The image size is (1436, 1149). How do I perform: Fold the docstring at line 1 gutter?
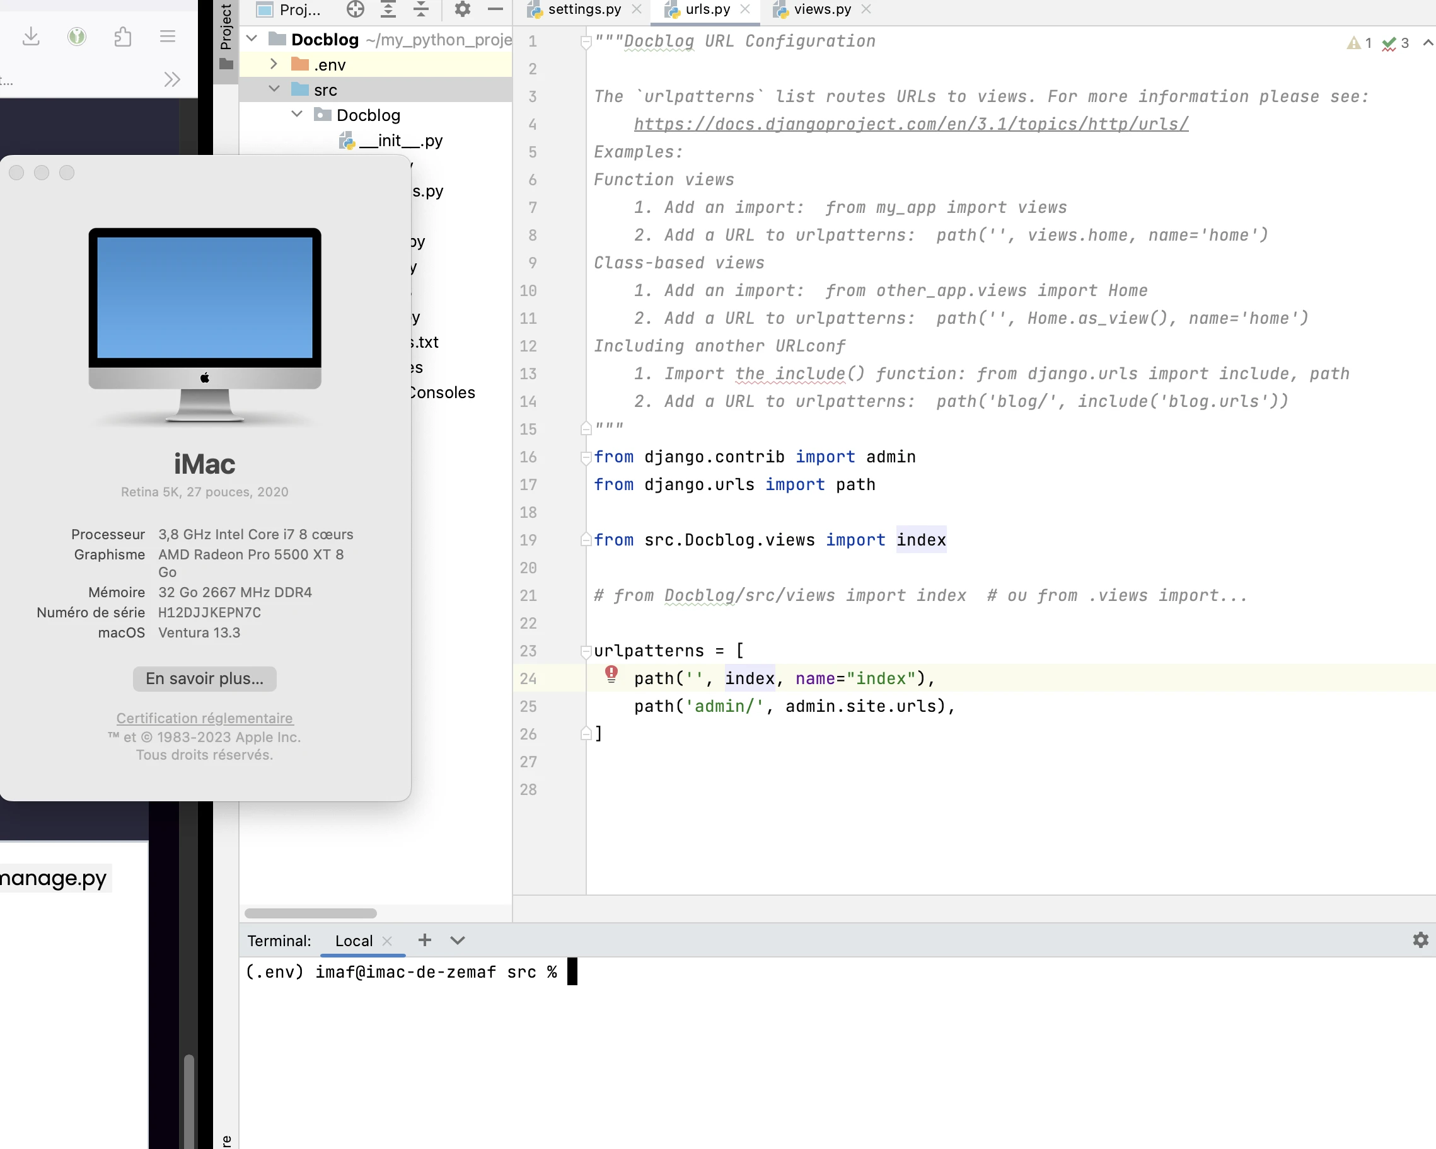point(586,42)
